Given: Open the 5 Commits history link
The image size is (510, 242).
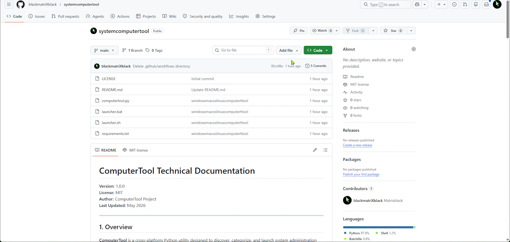Looking at the screenshot, I should 316,66.
